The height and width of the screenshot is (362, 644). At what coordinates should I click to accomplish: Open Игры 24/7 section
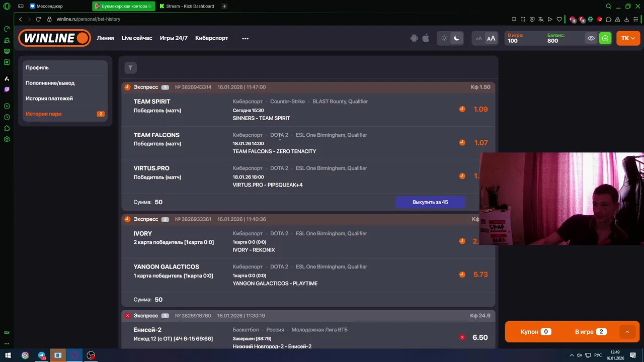coord(174,38)
